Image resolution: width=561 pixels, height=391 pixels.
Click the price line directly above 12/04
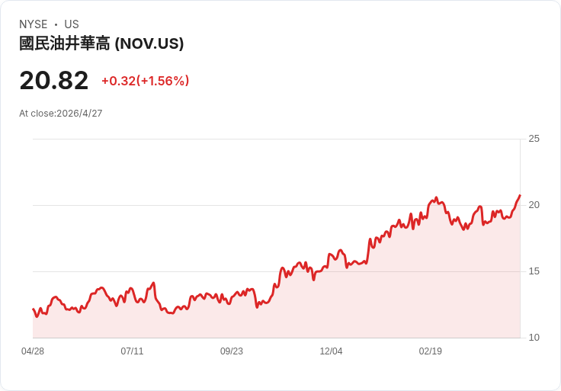coord(331,255)
